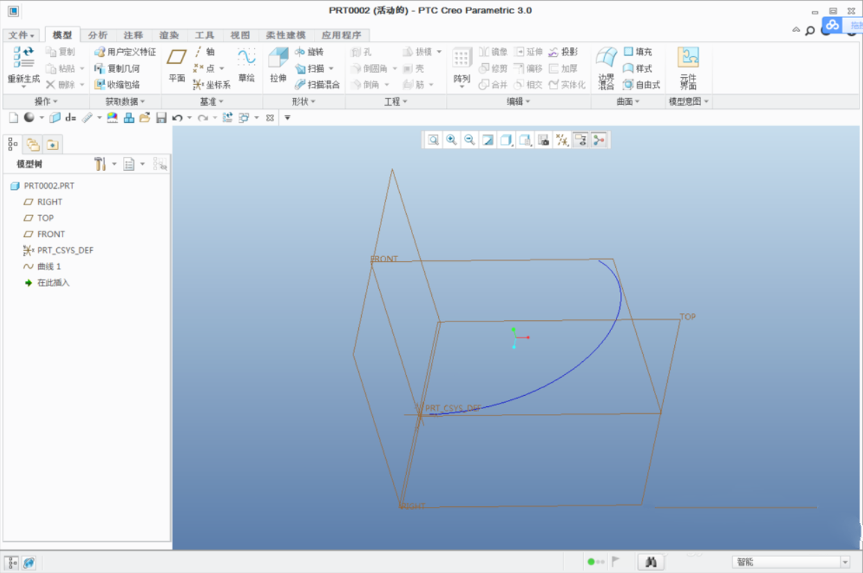This screenshot has width=863, height=573.
Task: Switch to the 柔性建模 flexible modeling tab
Action: pos(285,35)
